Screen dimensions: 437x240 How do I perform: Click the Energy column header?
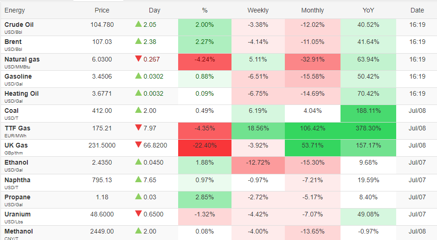coord(15,10)
